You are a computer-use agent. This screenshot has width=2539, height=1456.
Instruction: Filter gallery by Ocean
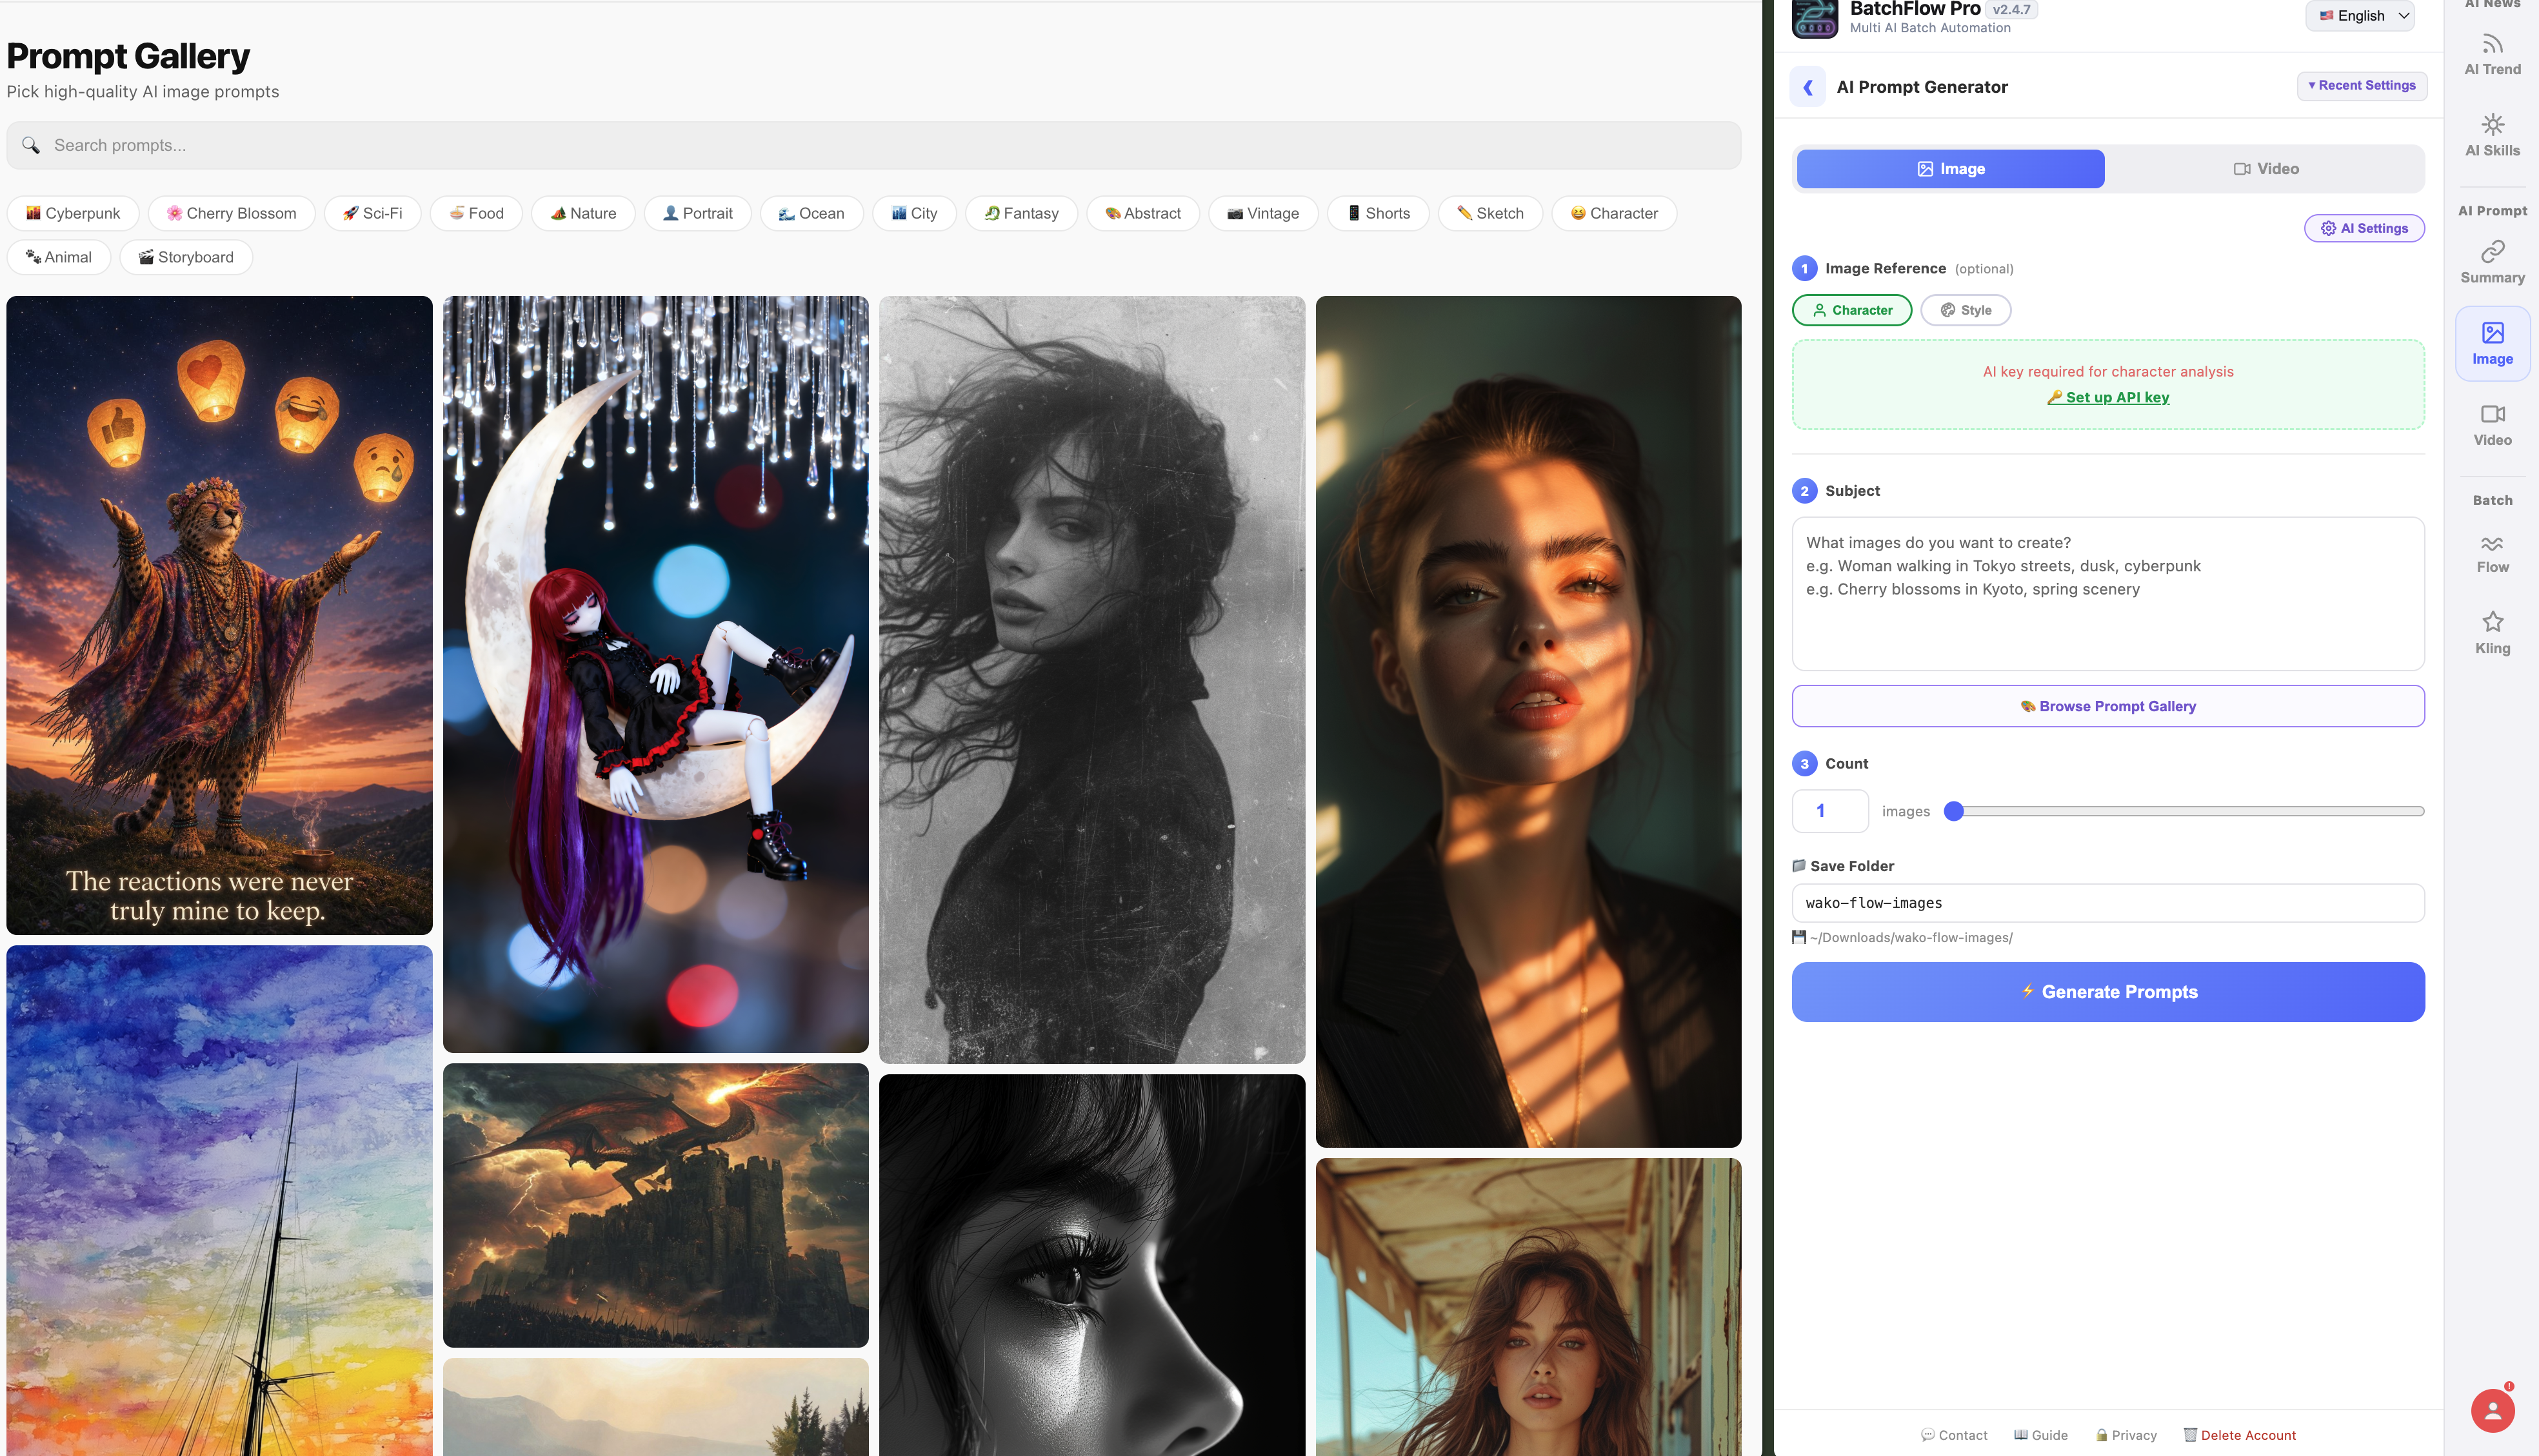[x=811, y=213]
